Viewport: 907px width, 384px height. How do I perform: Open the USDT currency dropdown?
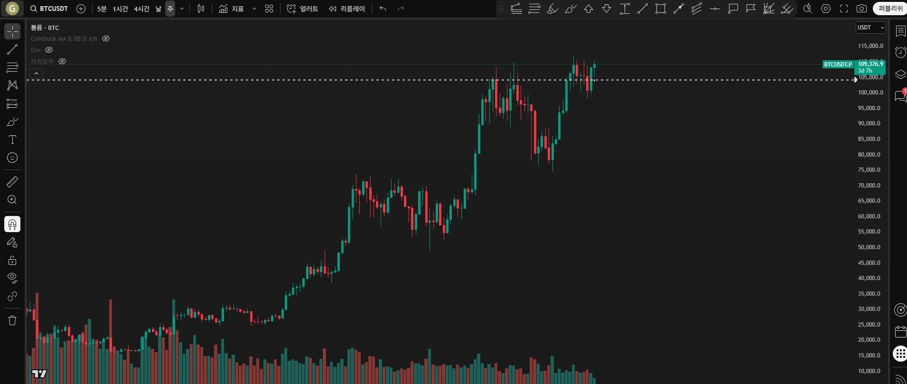pos(870,28)
